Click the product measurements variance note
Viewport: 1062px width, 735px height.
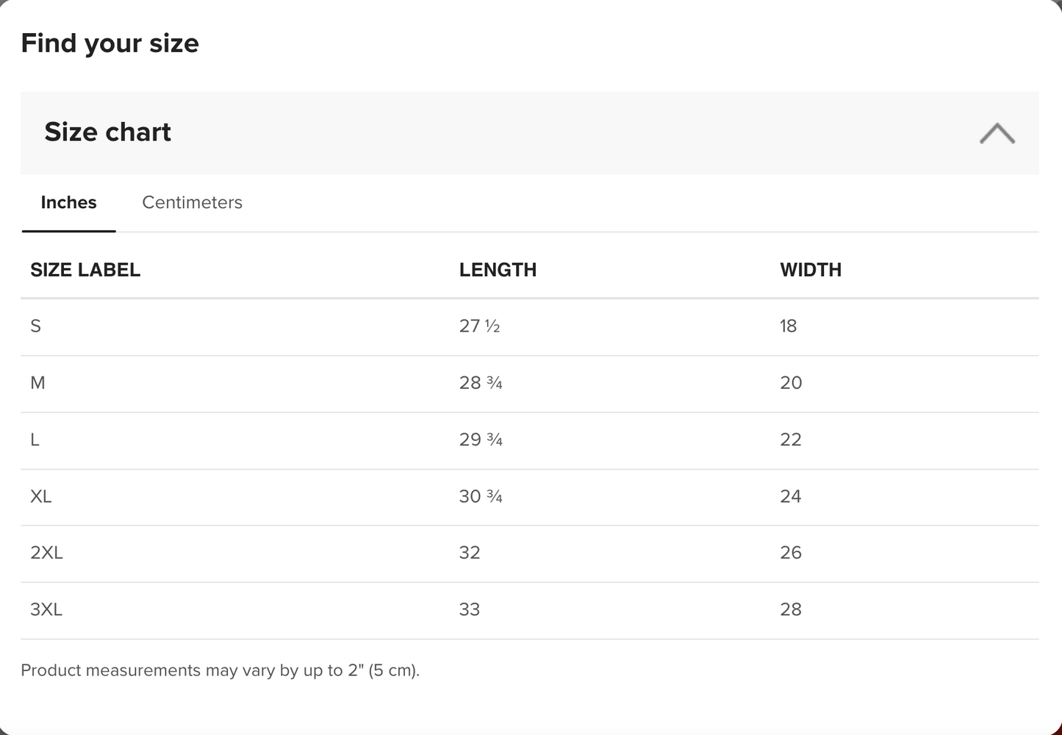[x=220, y=670]
